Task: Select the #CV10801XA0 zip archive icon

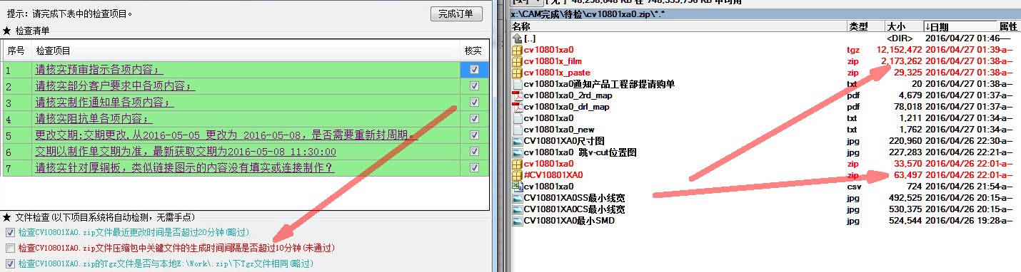Action: coord(518,175)
